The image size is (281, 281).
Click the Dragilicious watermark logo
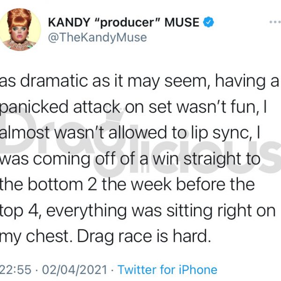click(140, 143)
